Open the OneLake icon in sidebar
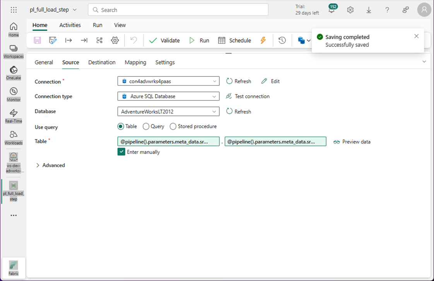 (14, 72)
